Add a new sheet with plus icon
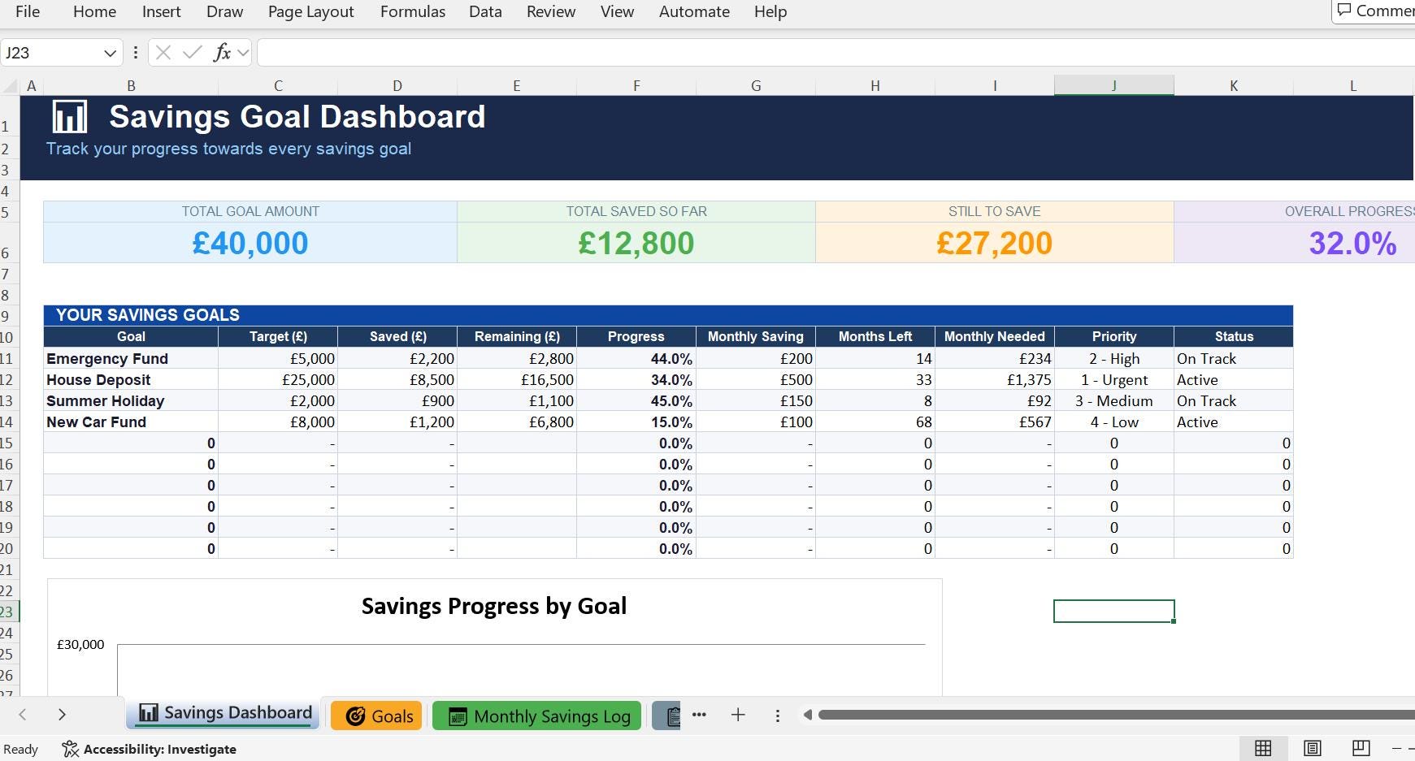Screen dimensions: 1415x761 click(738, 715)
